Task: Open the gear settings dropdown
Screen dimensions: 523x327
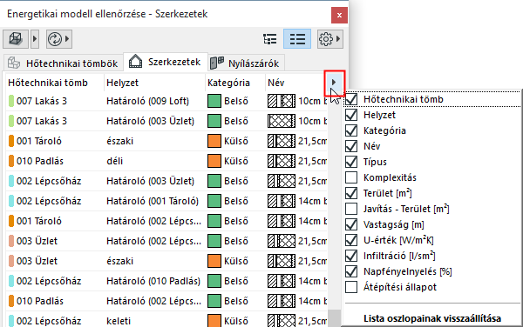Action: pyautogui.click(x=329, y=39)
